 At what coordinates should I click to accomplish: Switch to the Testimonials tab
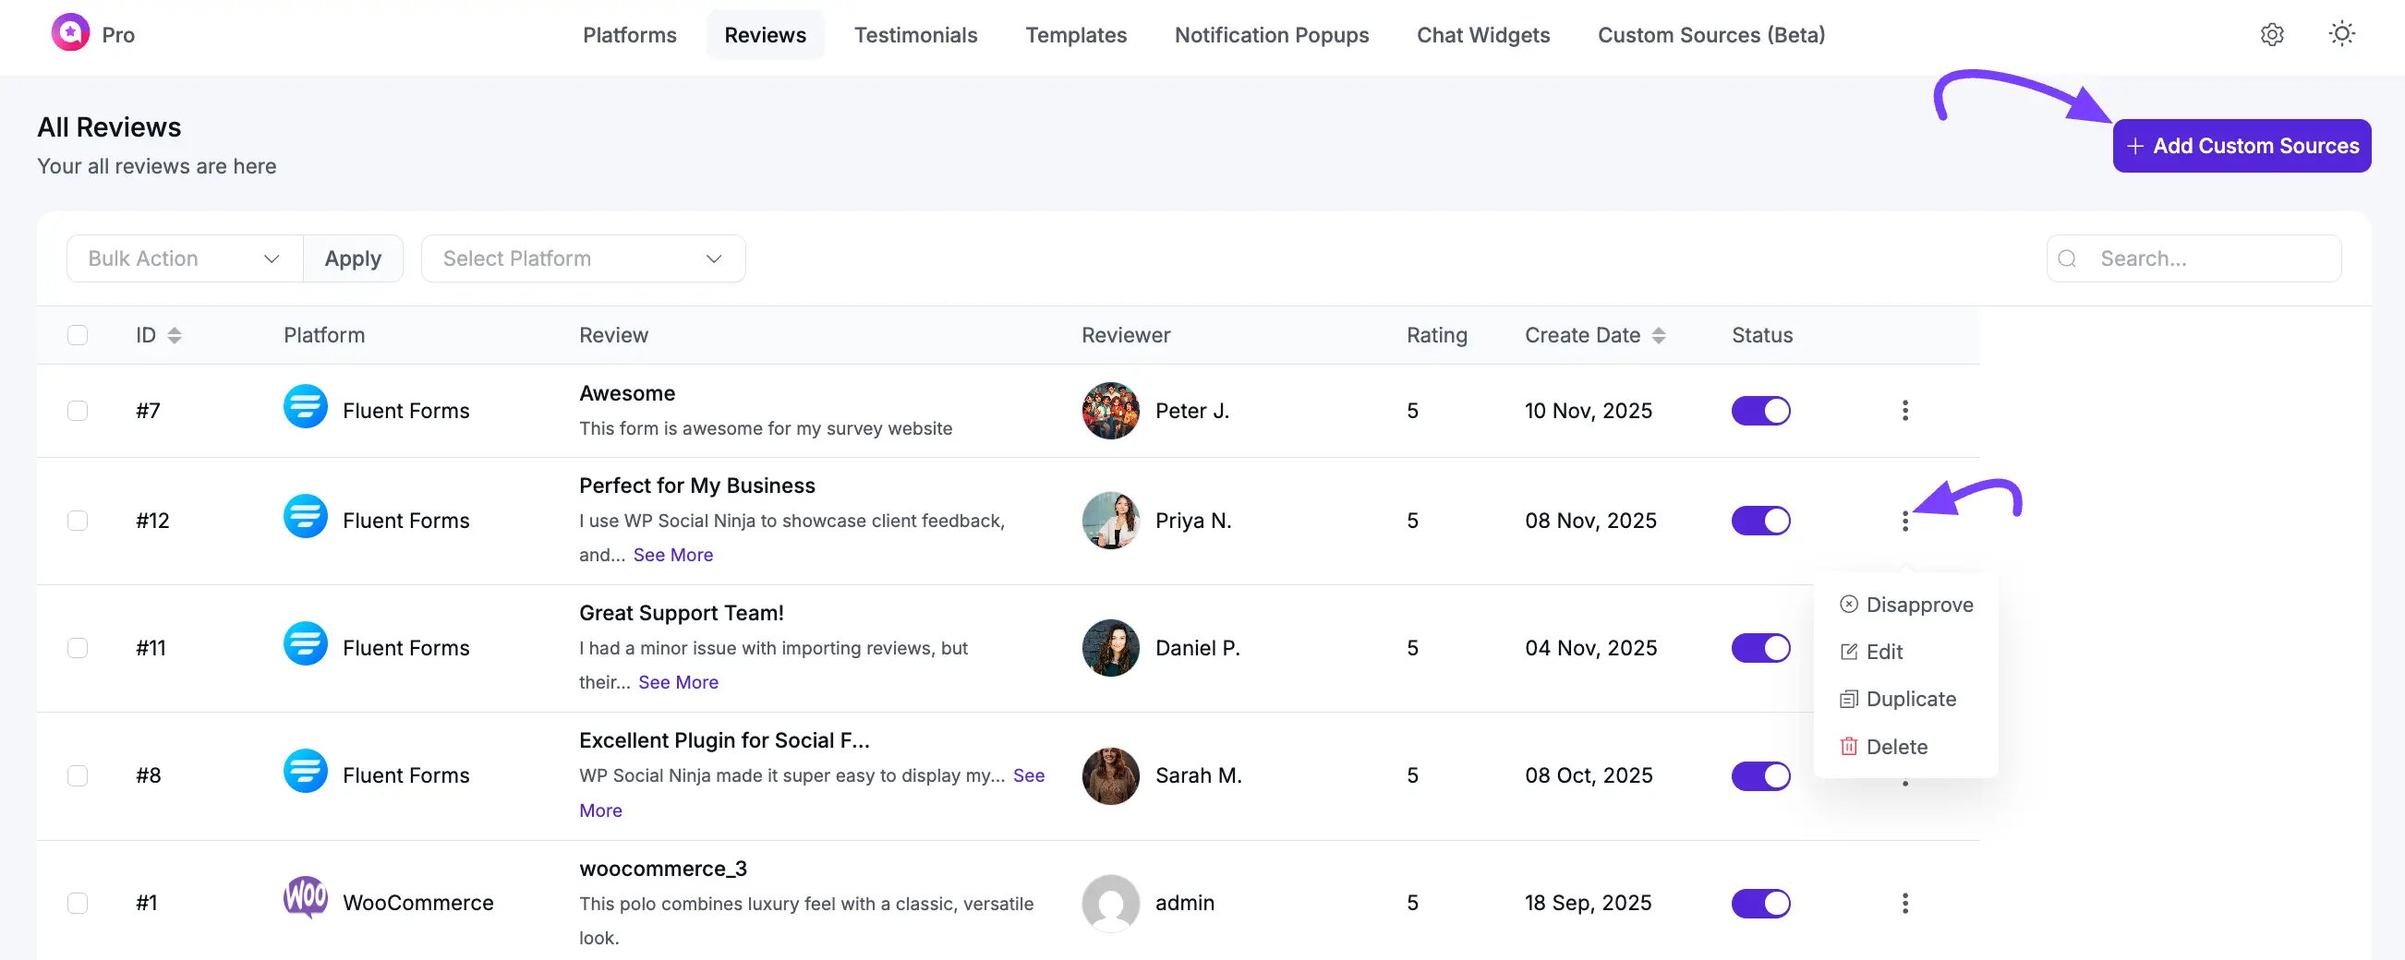coord(915,34)
